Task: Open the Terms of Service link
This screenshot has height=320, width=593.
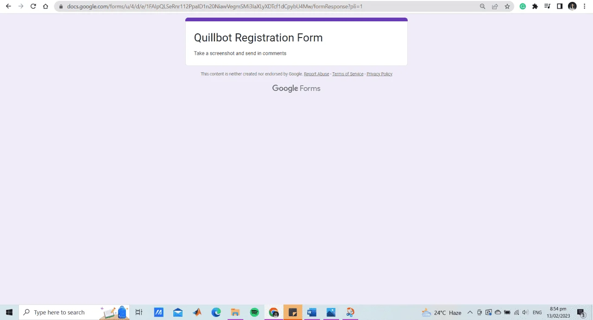Action: (x=348, y=74)
